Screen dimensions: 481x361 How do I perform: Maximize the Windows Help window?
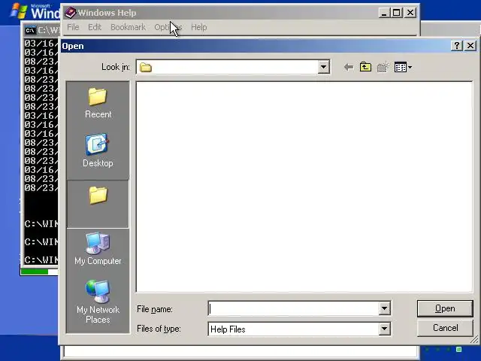(396, 13)
